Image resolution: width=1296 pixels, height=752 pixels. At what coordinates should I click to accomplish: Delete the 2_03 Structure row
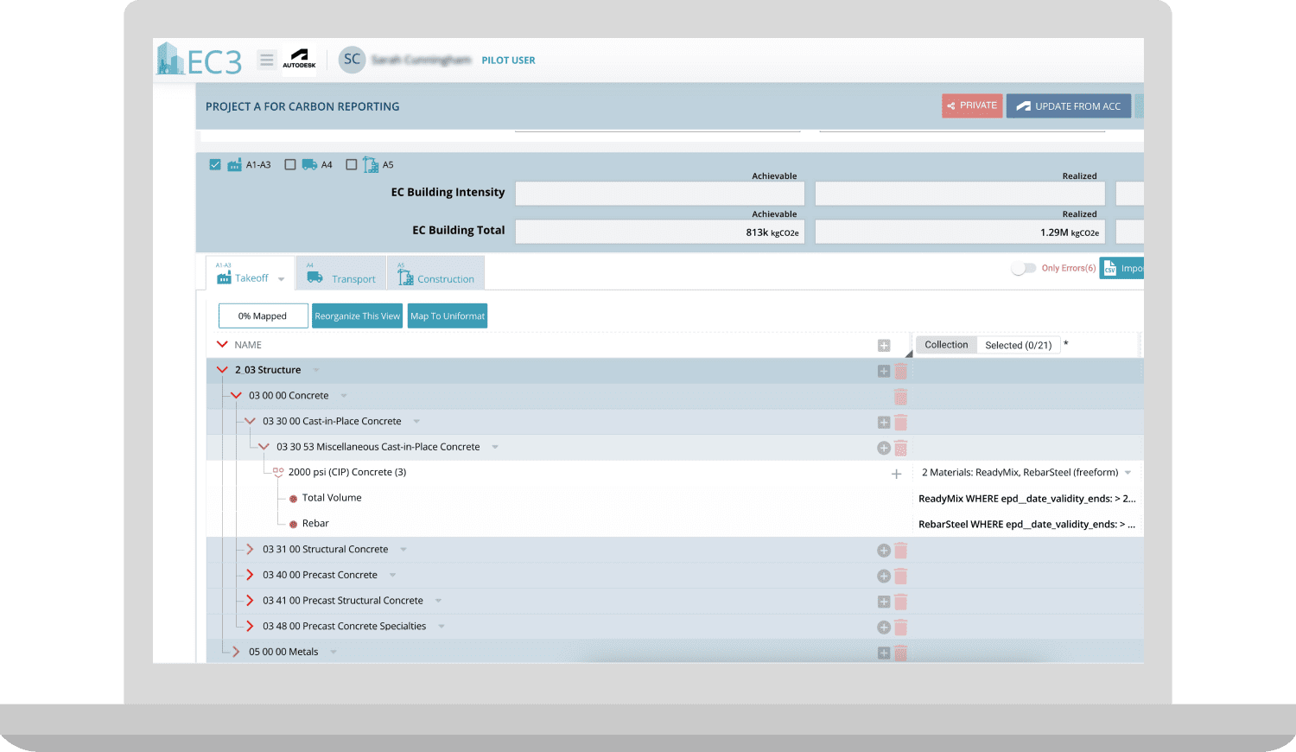(x=901, y=371)
